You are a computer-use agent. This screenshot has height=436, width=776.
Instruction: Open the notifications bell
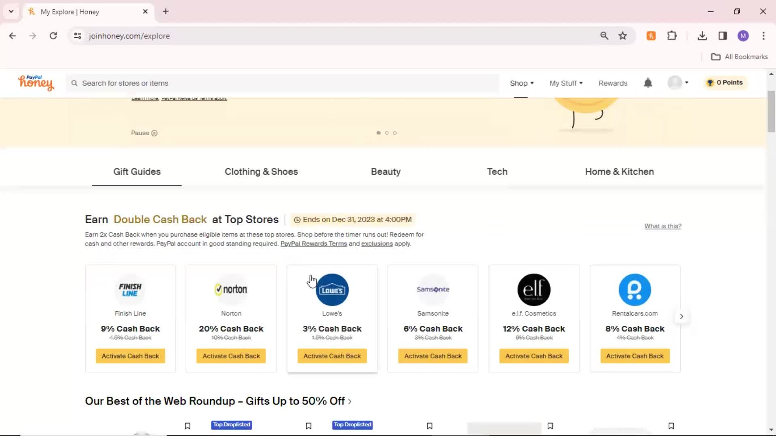648,83
